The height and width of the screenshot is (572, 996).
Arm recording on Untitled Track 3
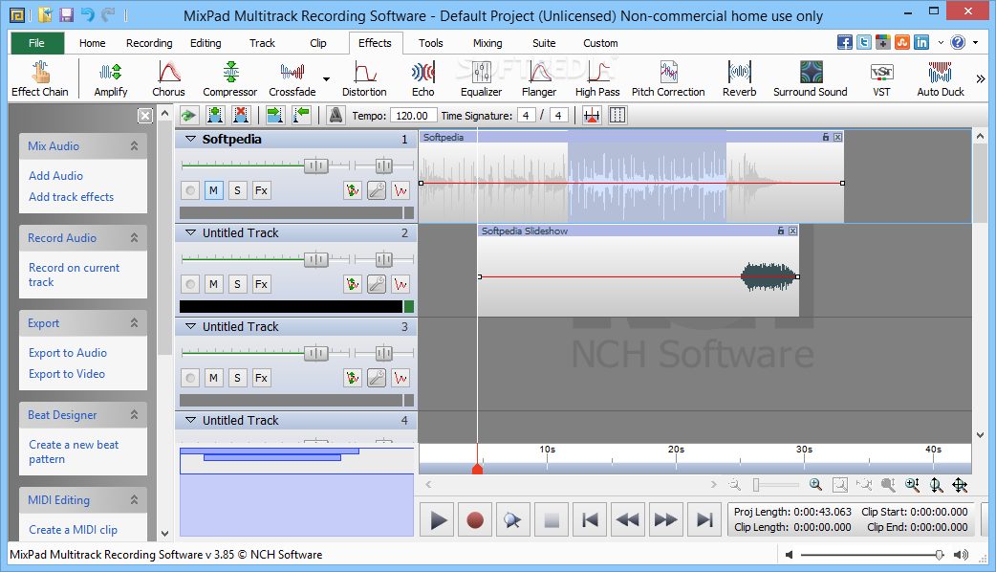tap(190, 378)
